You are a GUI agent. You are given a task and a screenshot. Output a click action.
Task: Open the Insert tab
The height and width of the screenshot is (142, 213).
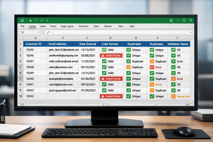tap(43, 26)
